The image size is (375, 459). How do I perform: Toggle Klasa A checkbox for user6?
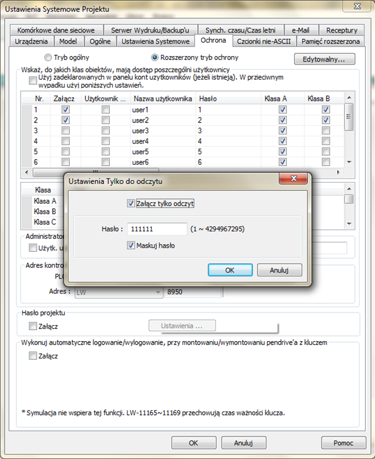[282, 162]
